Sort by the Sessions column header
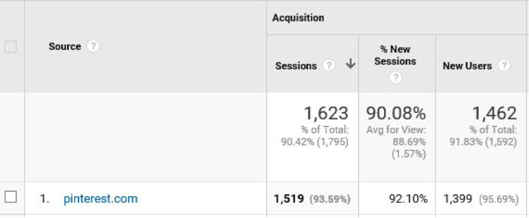 coord(296,66)
